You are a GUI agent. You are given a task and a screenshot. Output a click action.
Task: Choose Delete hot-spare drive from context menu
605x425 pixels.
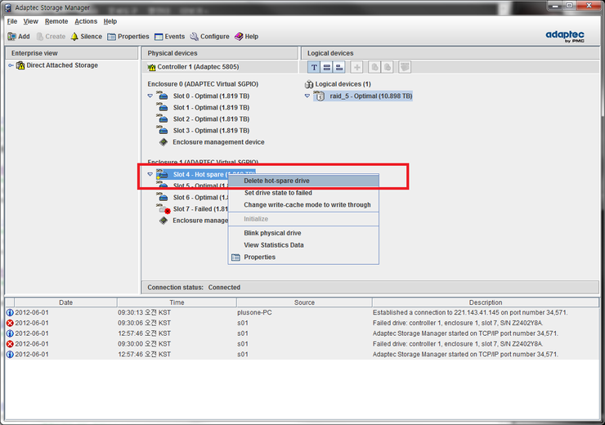[303, 181]
